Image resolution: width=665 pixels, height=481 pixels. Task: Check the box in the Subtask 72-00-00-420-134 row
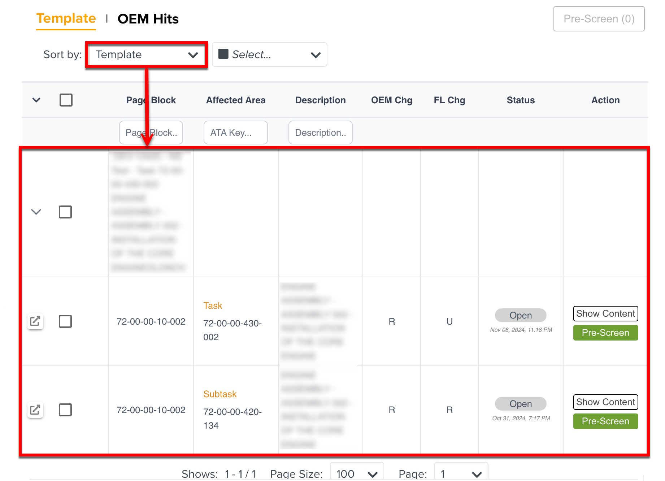point(65,409)
